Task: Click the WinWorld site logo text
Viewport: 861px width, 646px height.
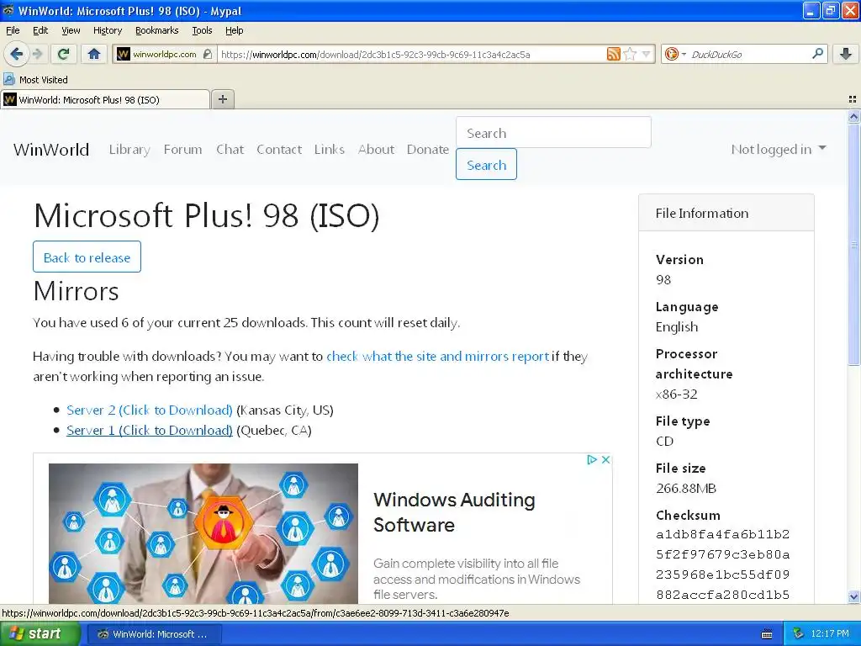Action: click(51, 150)
